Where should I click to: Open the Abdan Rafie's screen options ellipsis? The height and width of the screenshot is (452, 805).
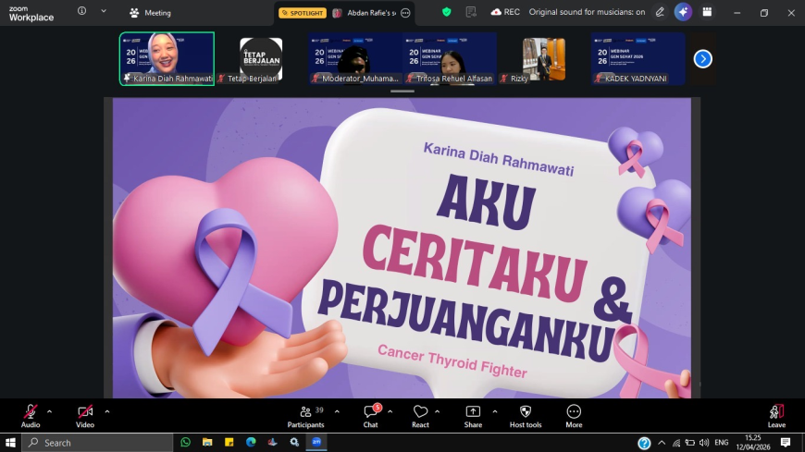point(405,13)
